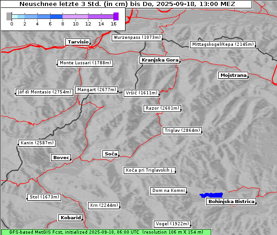
Task: Click the Tarvisio town label
Action: click(78, 42)
